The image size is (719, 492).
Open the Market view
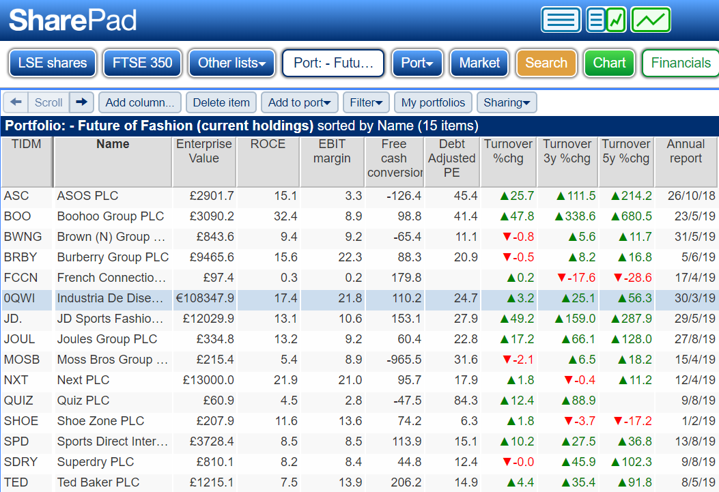(x=479, y=63)
